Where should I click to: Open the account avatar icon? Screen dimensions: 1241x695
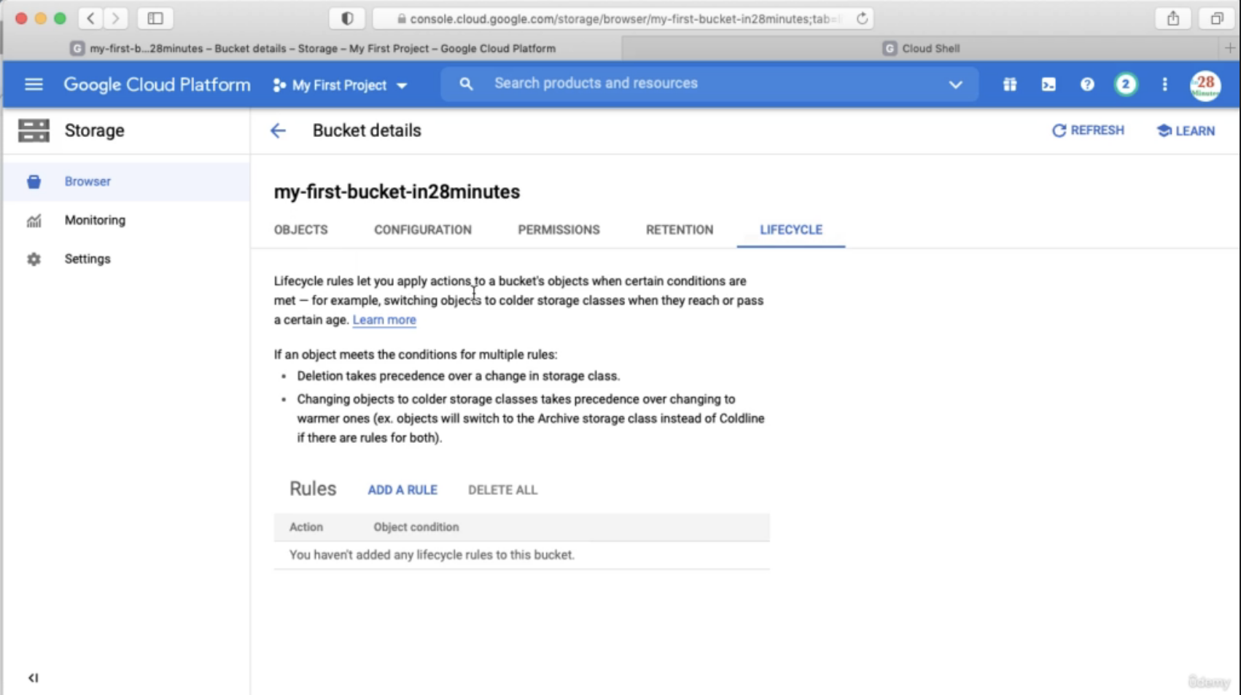(x=1205, y=85)
